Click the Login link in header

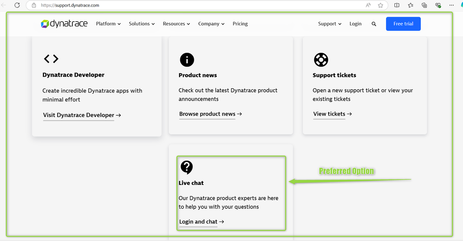click(355, 24)
